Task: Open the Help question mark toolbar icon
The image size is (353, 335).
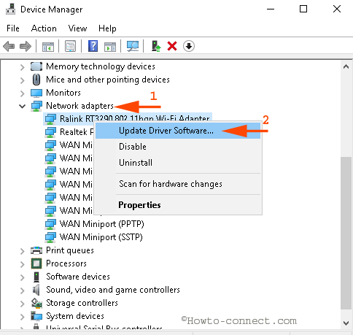Action: tap(93, 46)
